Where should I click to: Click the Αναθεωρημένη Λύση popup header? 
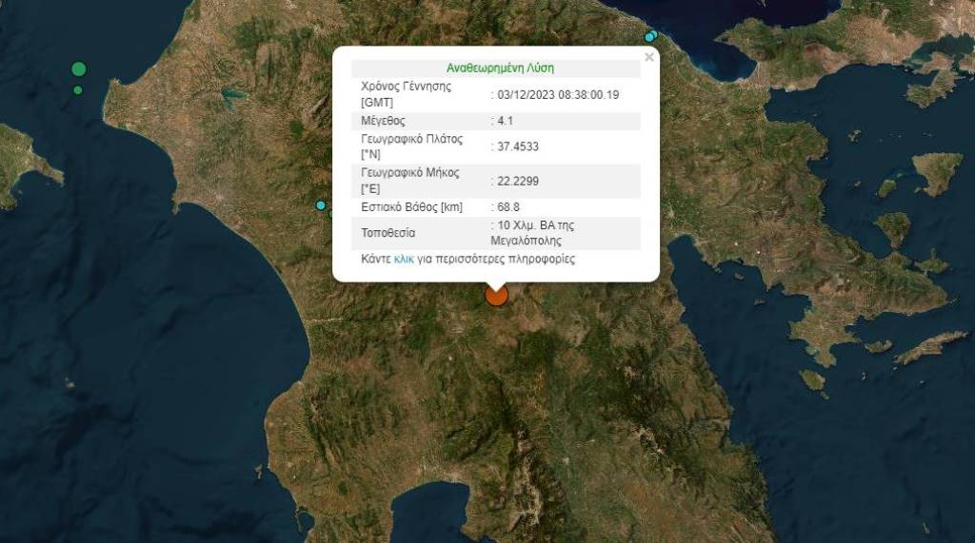pos(500,68)
